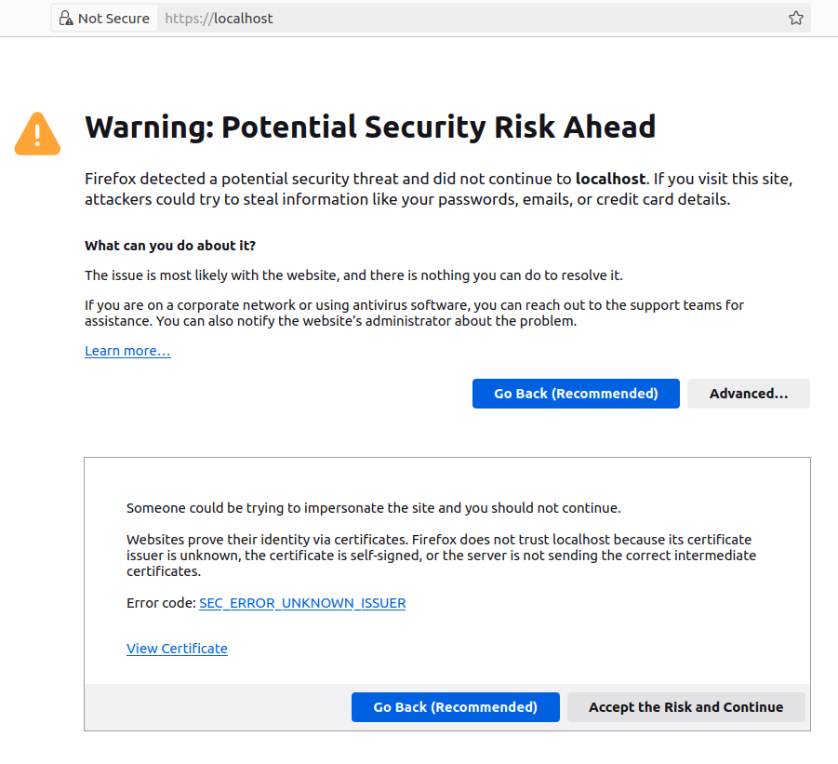Viewport: 838px width, 764px height.
Task: Click the "Error code:" label text
Action: [161, 603]
